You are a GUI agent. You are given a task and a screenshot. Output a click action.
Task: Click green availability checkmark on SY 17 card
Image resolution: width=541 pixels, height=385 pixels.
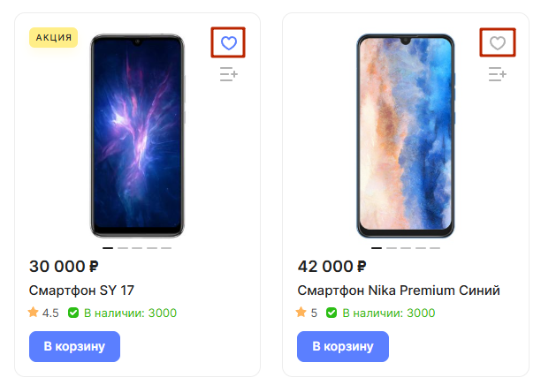(74, 313)
